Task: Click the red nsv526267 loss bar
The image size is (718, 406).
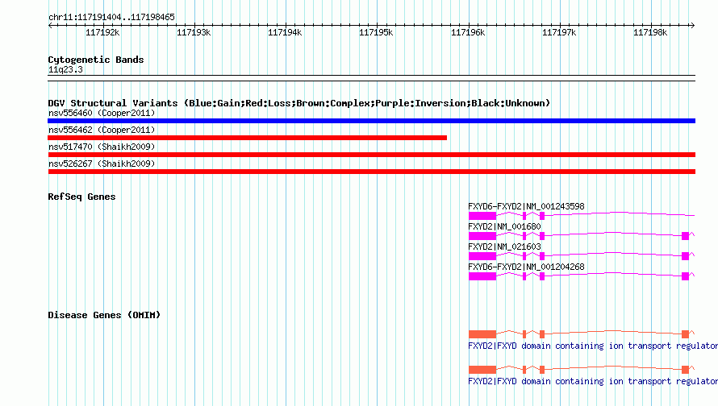Action: tap(371, 172)
